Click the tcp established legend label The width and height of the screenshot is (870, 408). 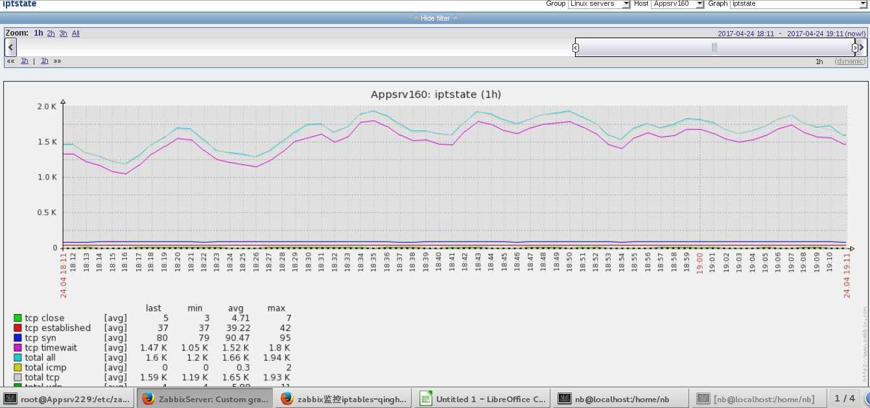tap(58, 328)
